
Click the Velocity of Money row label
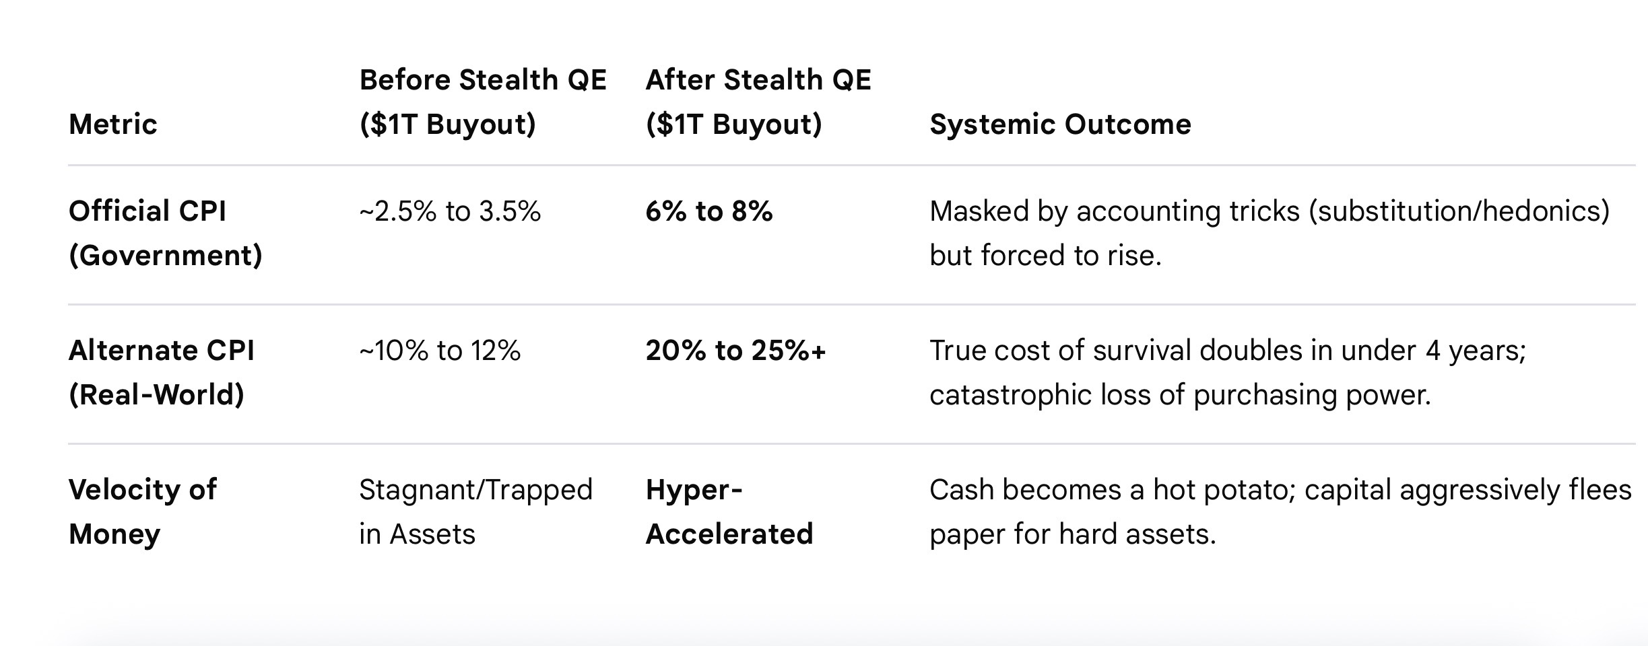[143, 511]
